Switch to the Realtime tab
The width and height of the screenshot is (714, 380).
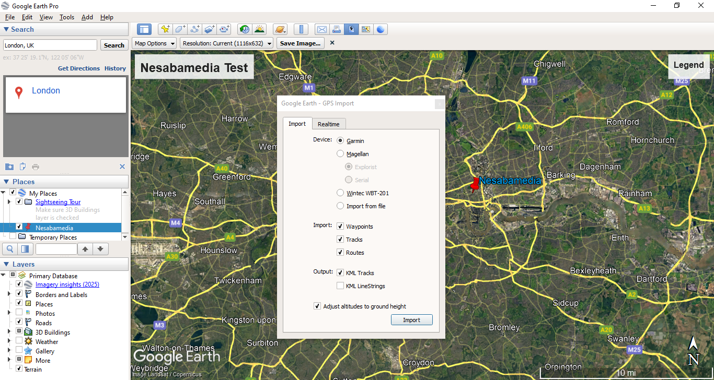(328, 124)
